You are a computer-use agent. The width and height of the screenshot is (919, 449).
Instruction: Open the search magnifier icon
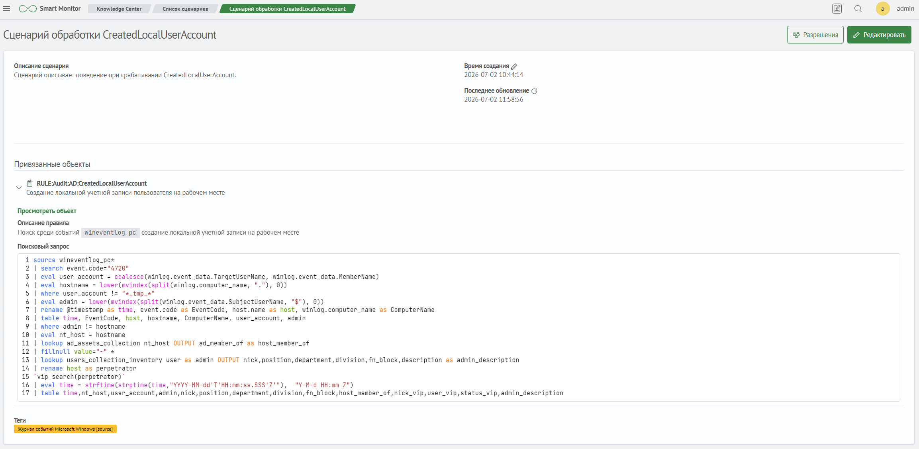858,9
